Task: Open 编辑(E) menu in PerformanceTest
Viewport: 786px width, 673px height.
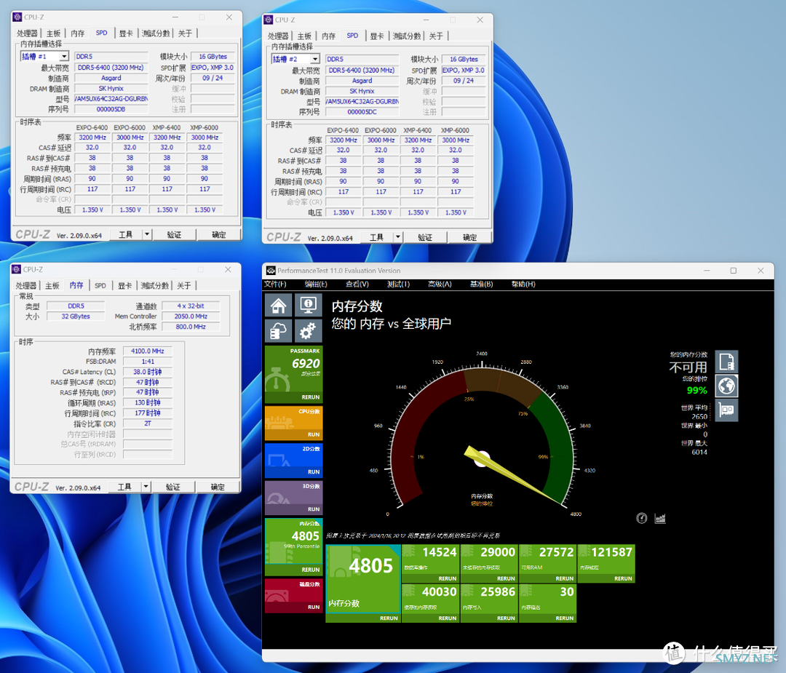Action: [x=316, y=284]
